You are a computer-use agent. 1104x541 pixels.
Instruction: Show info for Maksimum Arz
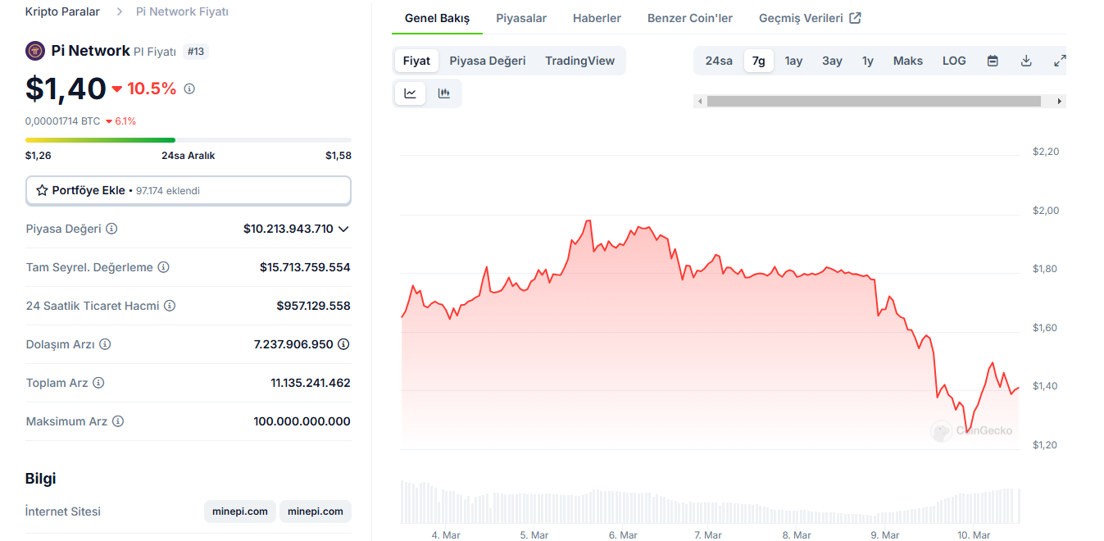point(118,421)
